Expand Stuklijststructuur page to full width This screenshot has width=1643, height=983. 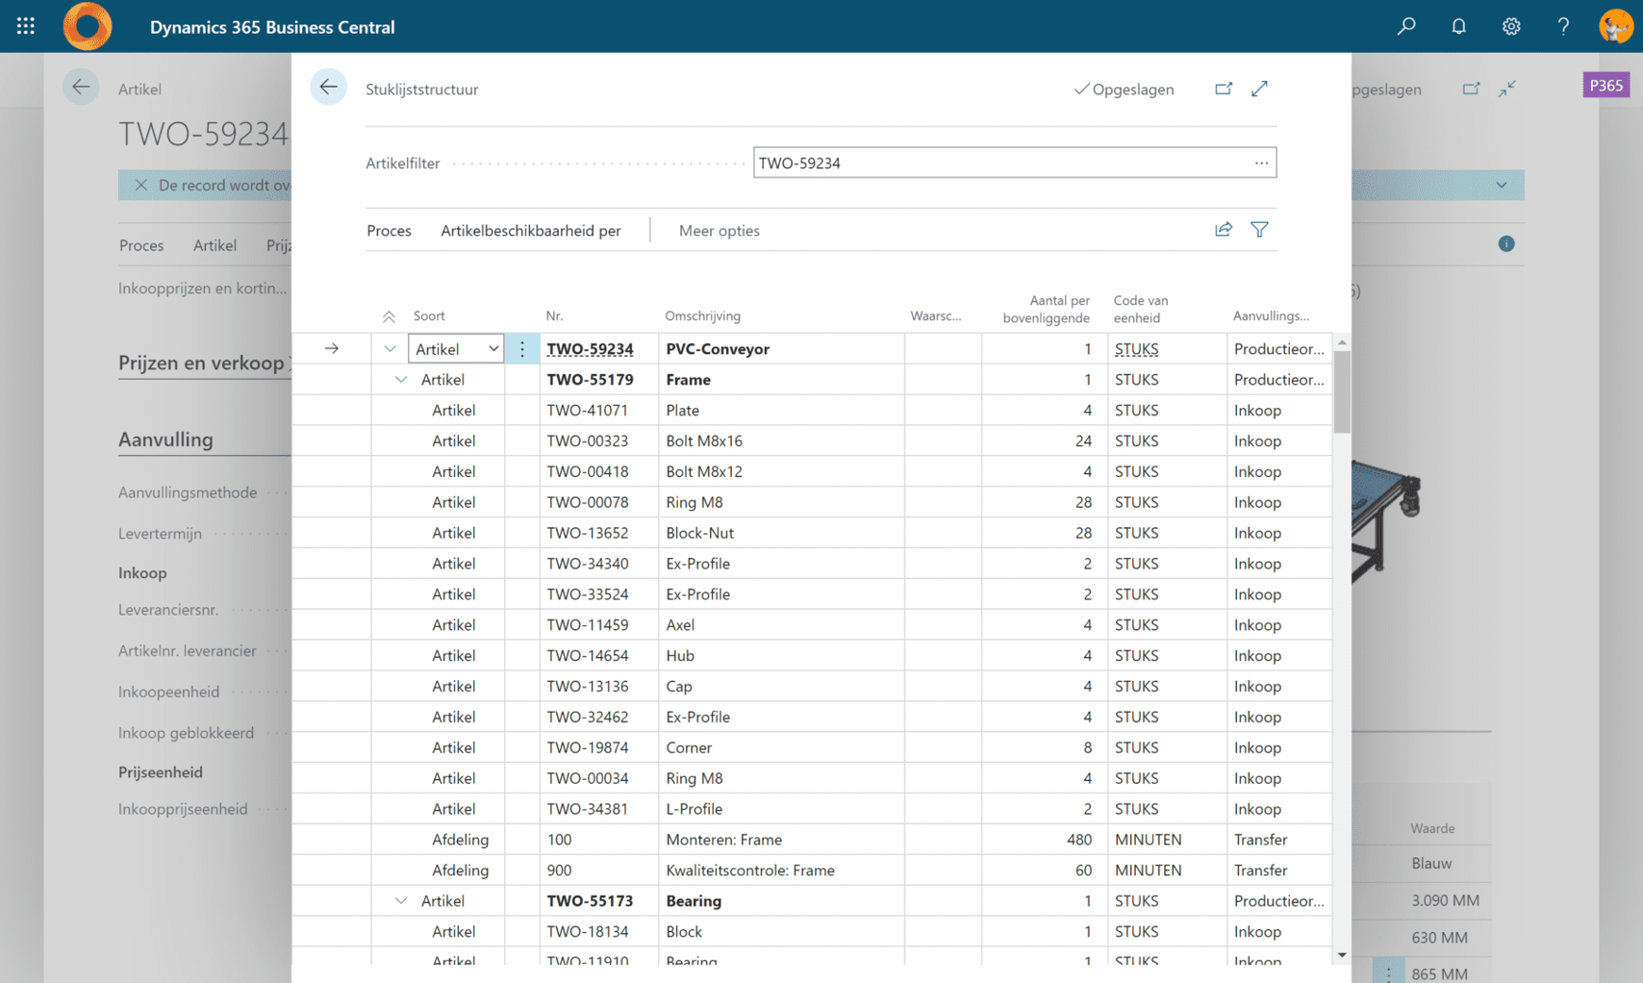[1259, 88]
